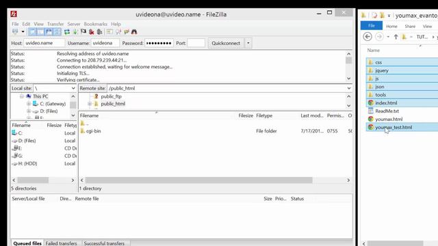438x246 pixels.
Task: Open Explorer quick access toolbar dropdown
Action: pyautogui.click(x=389, y=16)
